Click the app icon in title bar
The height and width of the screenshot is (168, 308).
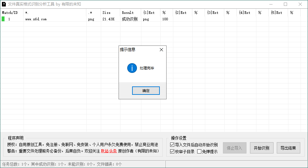click(4, 4)
